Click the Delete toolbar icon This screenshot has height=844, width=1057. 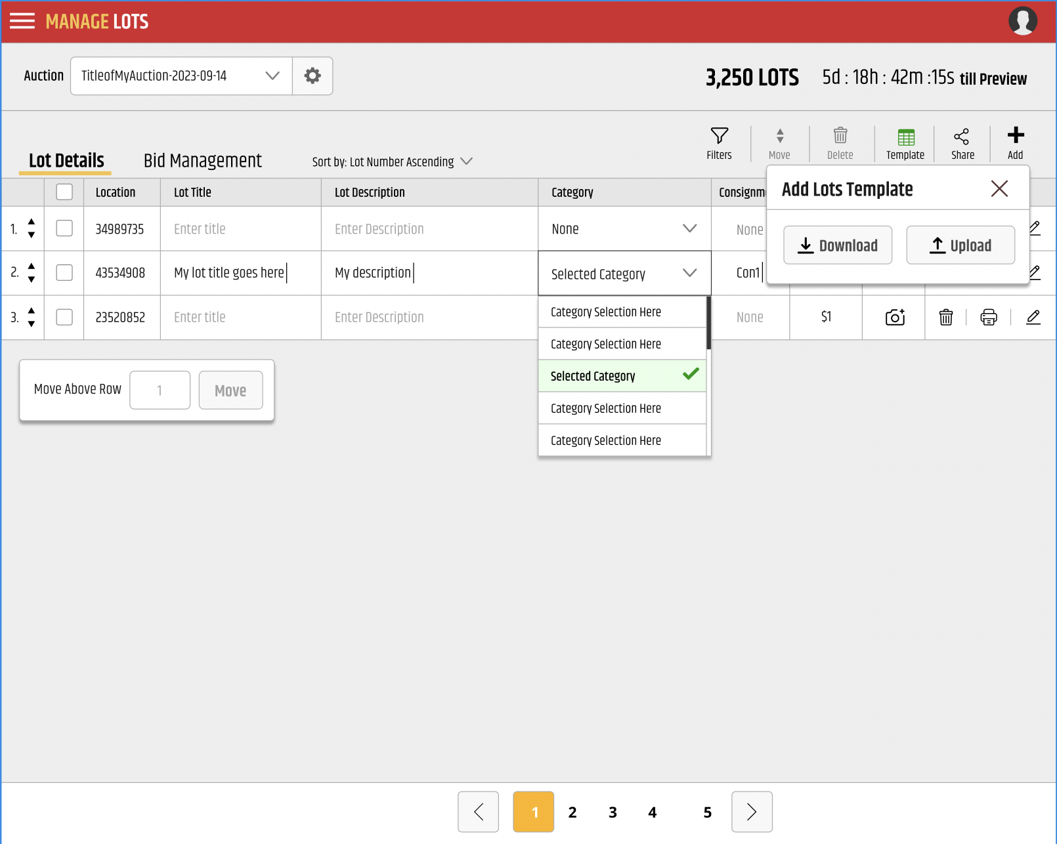[x=840, y=143]
